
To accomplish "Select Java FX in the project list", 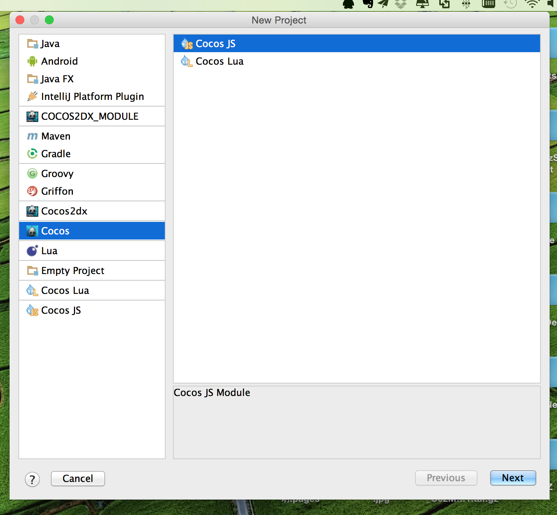I will [x=57, y=79].
